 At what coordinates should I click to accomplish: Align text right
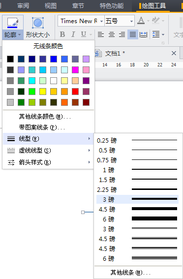pos(122,34)
